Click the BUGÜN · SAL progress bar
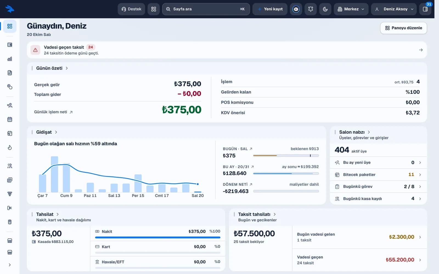Image resolution: width=439 pixels, height=274 pixels. click(x=286, y=156)
